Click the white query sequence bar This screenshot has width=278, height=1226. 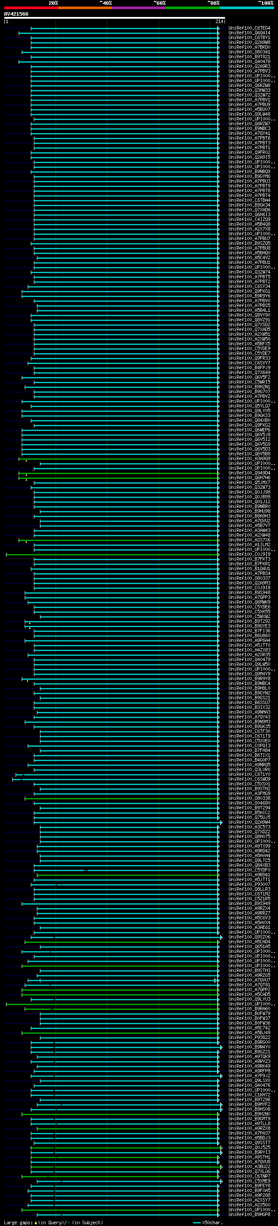point(115,17)
